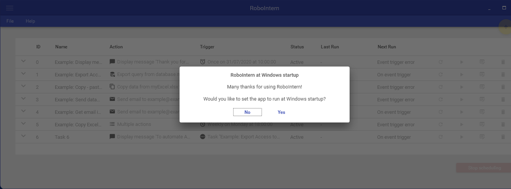Run the 'Example: Copy - past...' task
The width and height of the screenshot is (511, 189).
461,87
